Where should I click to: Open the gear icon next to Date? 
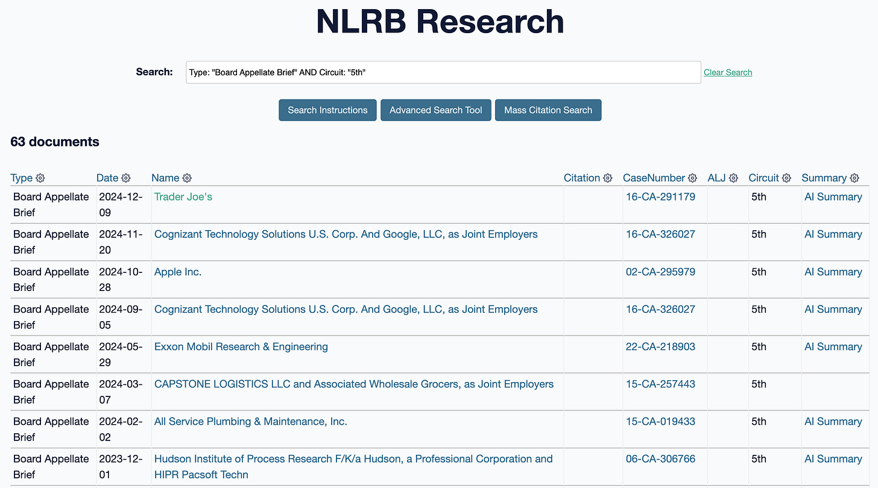point(126,178)
